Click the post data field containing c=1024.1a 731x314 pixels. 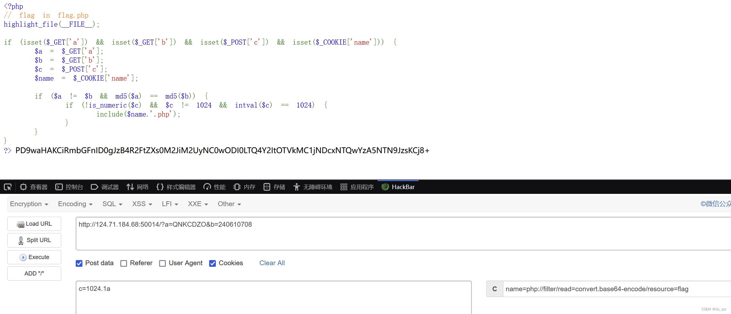(274, 297)
